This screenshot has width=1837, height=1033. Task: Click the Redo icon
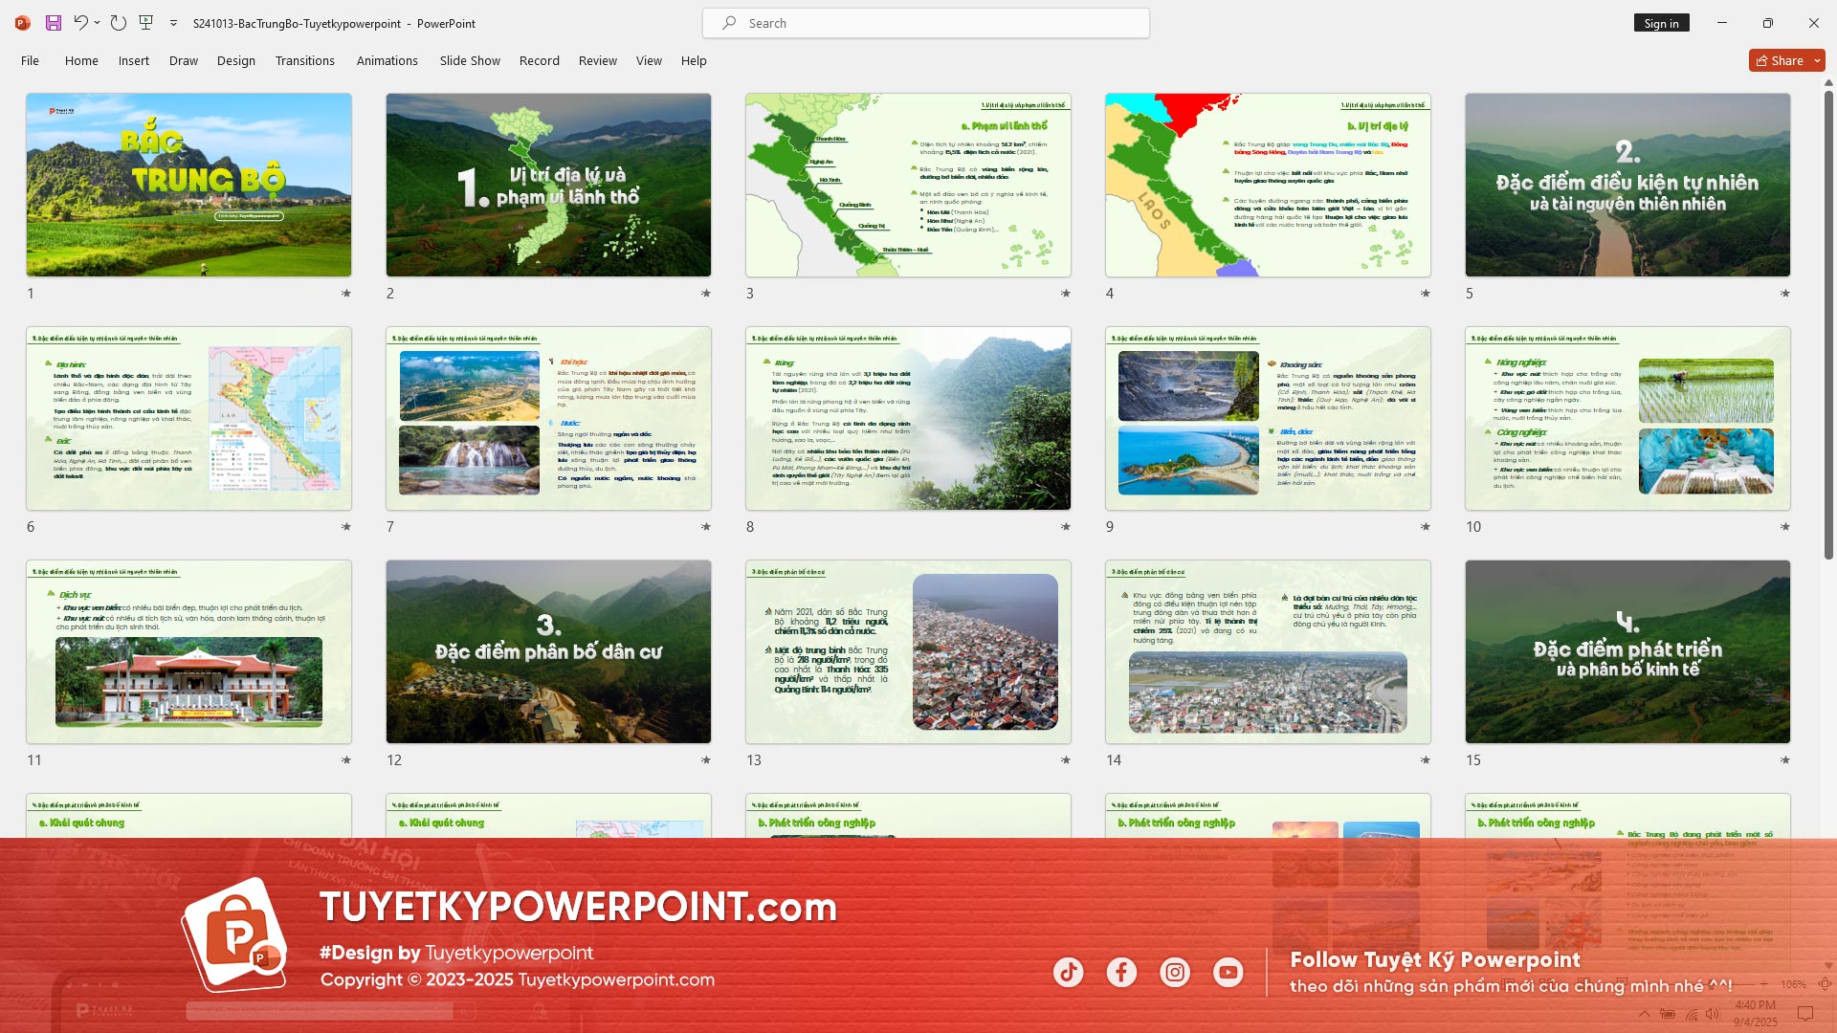(x=118, y=22)
